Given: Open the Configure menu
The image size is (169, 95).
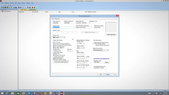Looking at the screenshot, I should coord(7,3).
